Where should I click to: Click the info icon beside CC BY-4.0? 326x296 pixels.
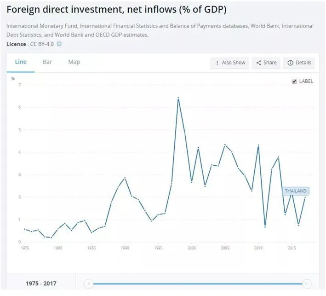coord(59,44)
